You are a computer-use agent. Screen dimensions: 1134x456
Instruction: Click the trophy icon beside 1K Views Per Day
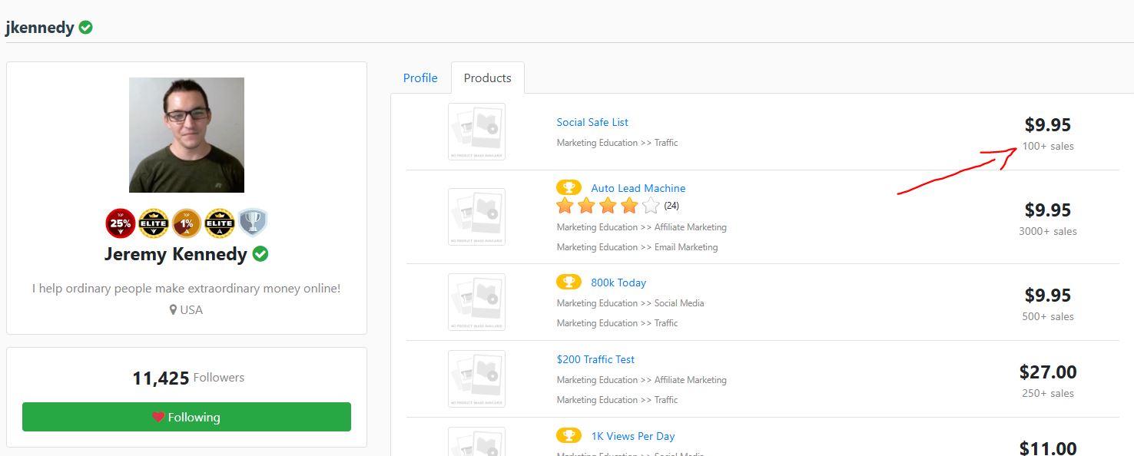[x=569, y=436]
